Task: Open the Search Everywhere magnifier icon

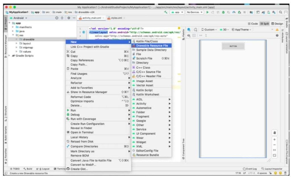Action: 280,12
